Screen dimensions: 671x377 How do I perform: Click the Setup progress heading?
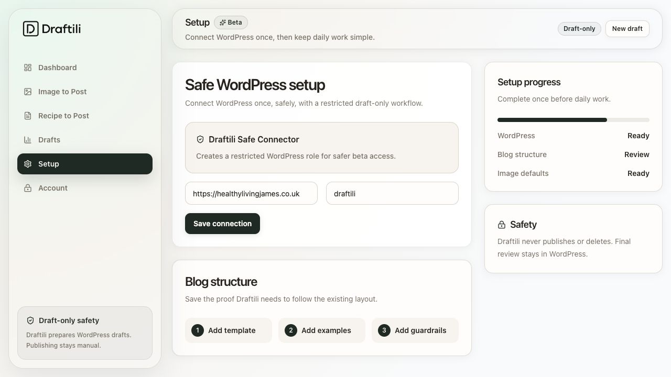coord(529,82)
